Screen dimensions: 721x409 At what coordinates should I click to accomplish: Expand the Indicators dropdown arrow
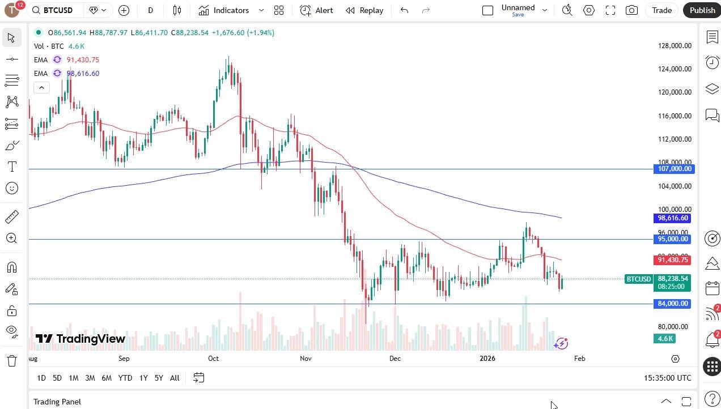pyautogui.click(x=260, y=10)
